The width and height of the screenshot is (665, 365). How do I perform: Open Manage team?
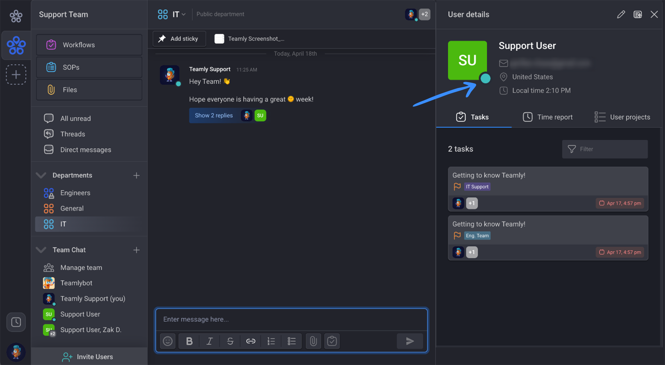[81, 268]
